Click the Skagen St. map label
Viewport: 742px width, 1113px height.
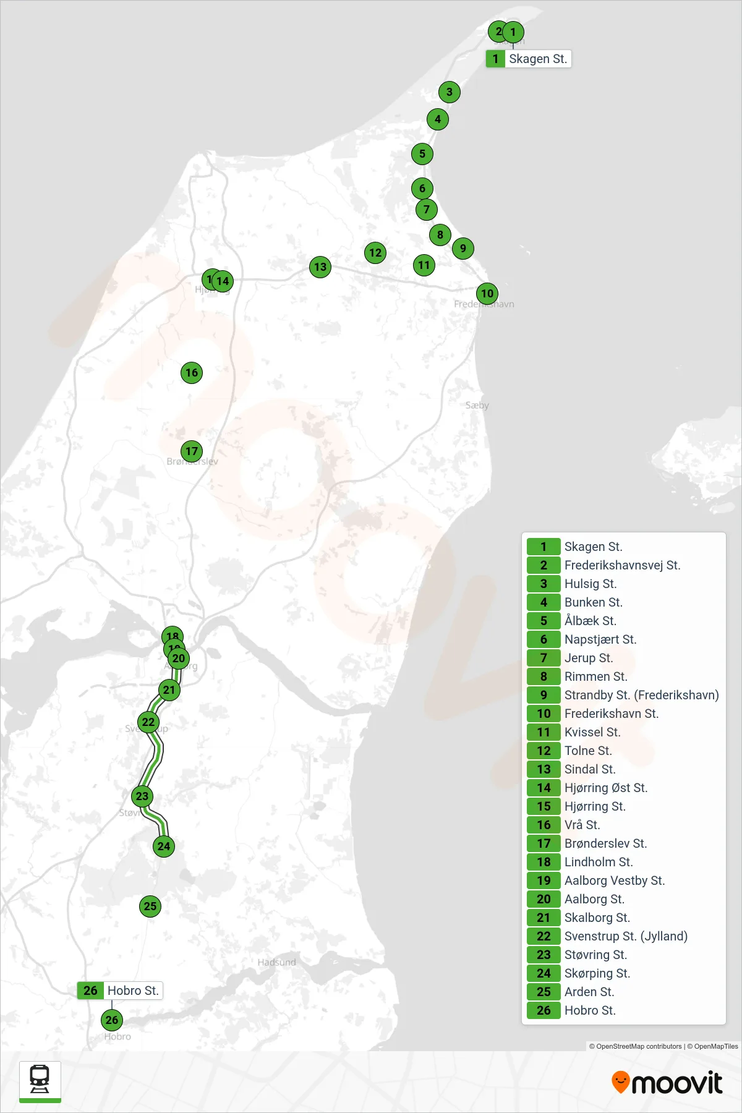pyautogui.click(x=529, y=59)
